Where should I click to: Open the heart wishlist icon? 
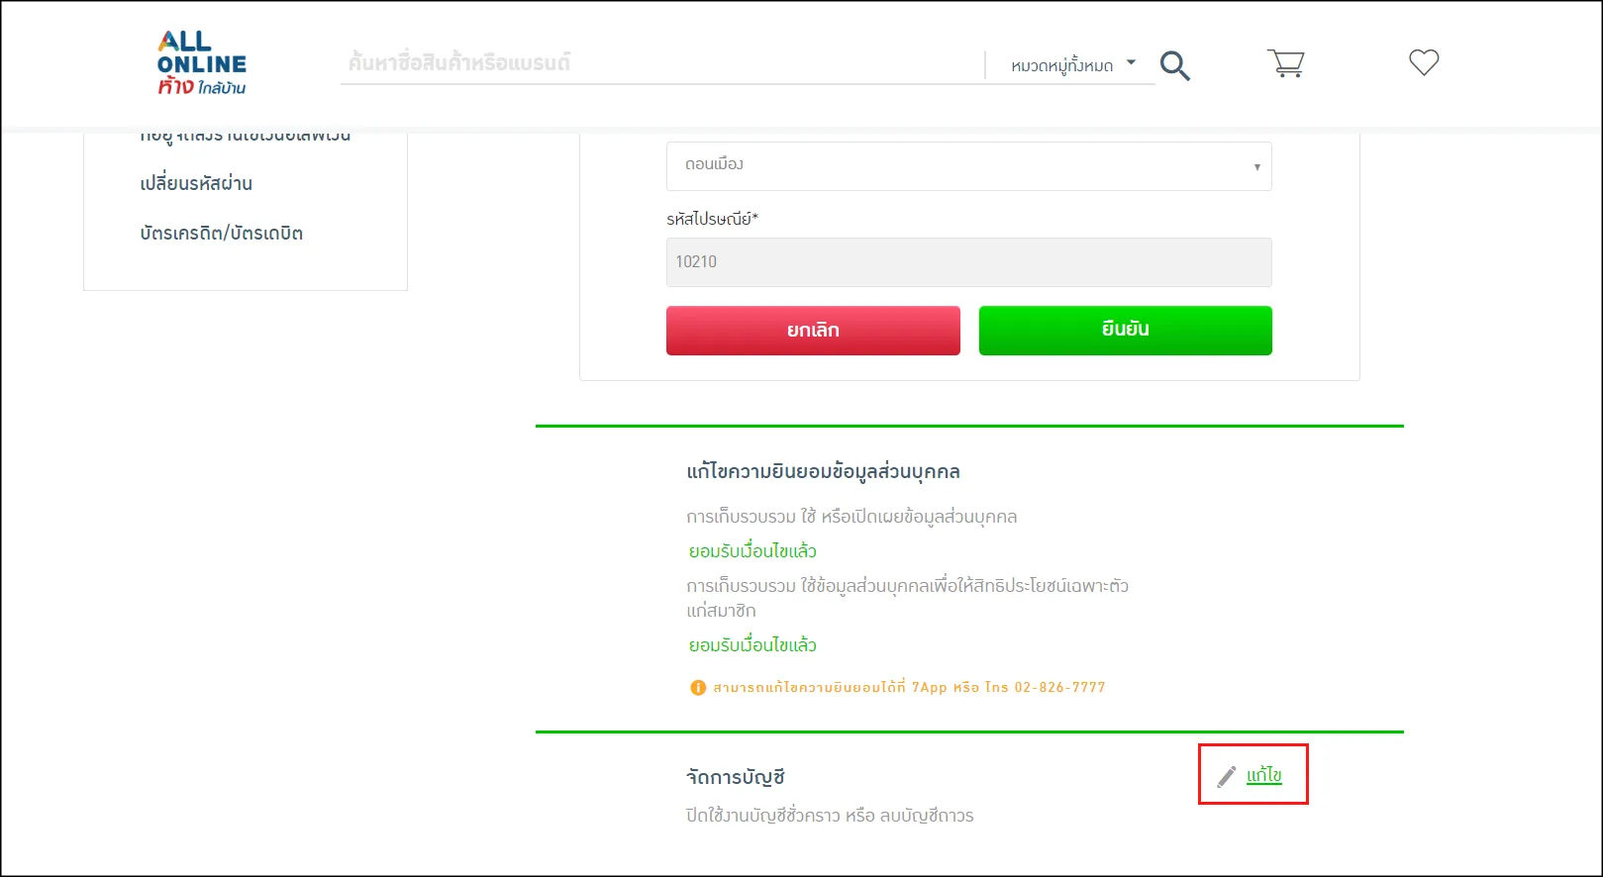(1423, 62)
